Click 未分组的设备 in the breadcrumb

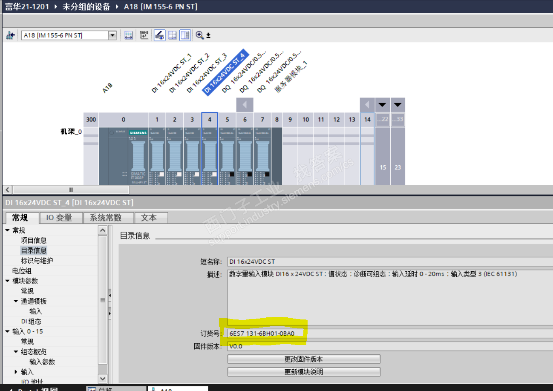pos(86,7)
